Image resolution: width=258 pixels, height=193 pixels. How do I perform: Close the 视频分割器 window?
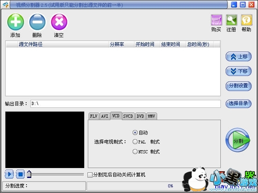[x=251, y=5]
